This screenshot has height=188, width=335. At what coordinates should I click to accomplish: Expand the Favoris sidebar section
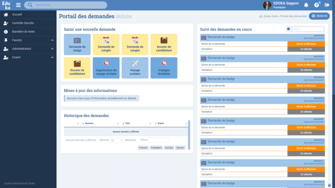[52, 40]
